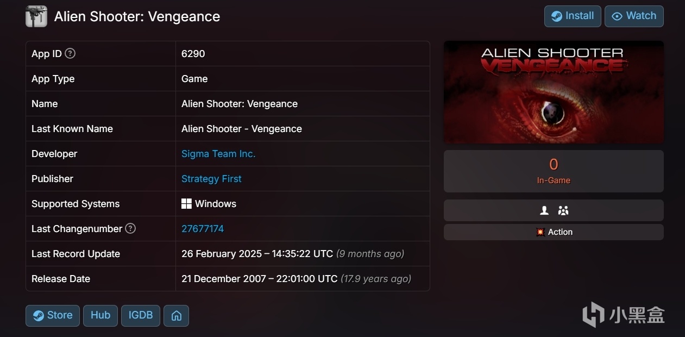Open the community Hub button

[100, 315]
